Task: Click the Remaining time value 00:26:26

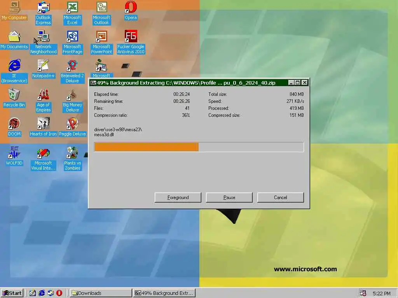Action: point(182,101)
